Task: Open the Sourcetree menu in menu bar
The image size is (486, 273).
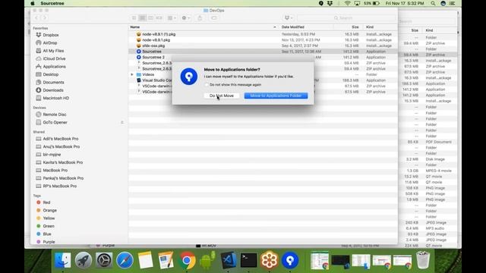Action: 52,3
